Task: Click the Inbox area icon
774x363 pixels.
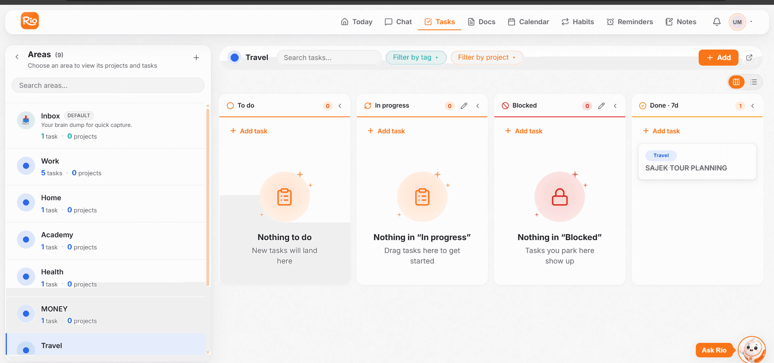Action: pos(26,120)
